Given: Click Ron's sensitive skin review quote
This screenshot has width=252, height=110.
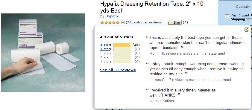Looking at the screenshot, I should (195, 42).
